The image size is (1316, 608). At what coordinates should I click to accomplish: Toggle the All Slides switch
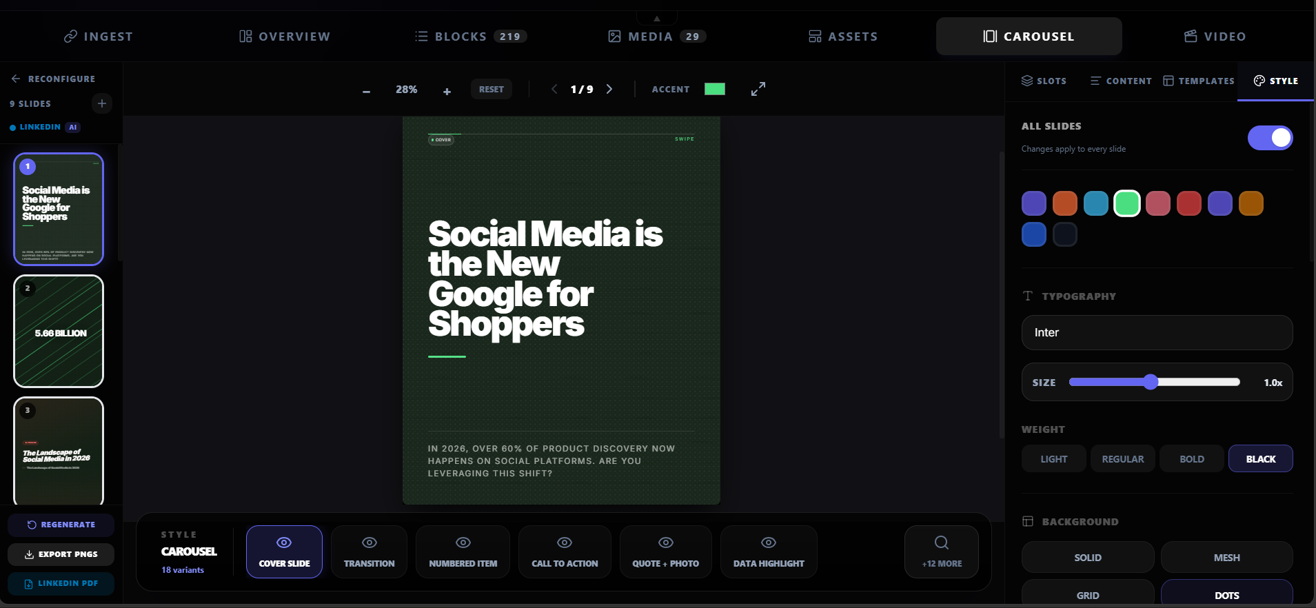point(1270,138)
